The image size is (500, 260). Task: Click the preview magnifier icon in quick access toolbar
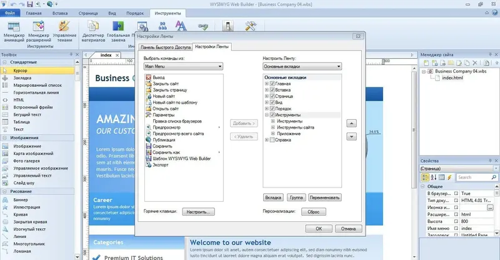38,4
